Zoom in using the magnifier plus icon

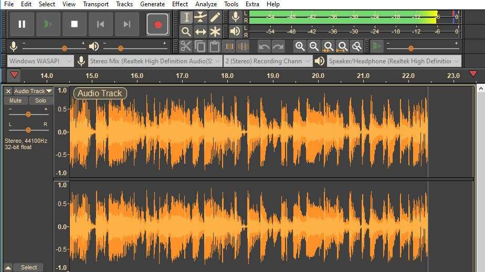[300, 47]
